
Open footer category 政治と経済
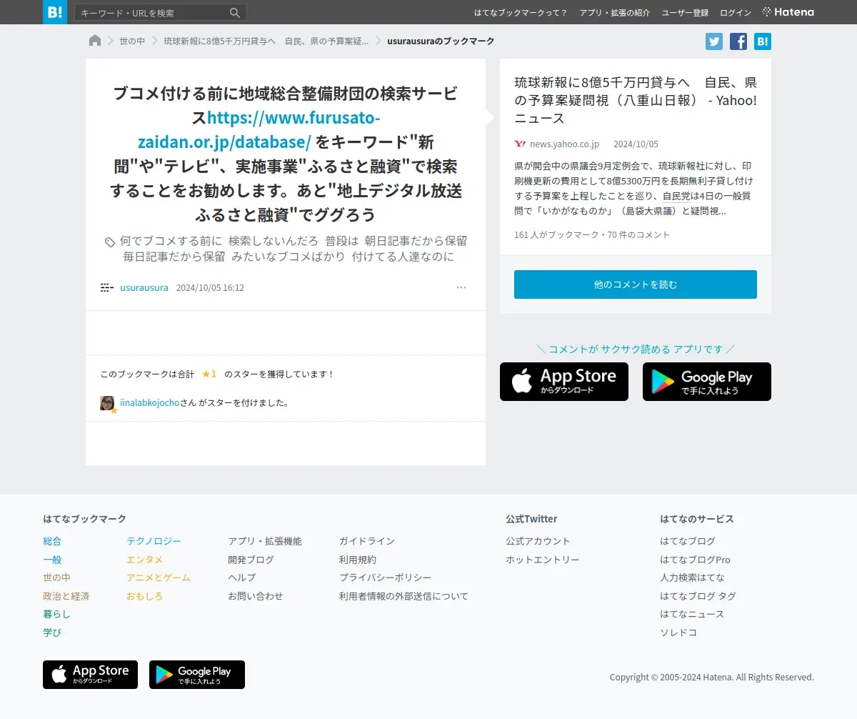tap(66, 596)
